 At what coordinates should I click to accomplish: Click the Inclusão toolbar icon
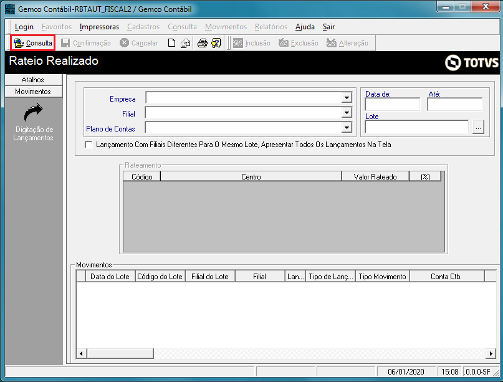(237, 43)
